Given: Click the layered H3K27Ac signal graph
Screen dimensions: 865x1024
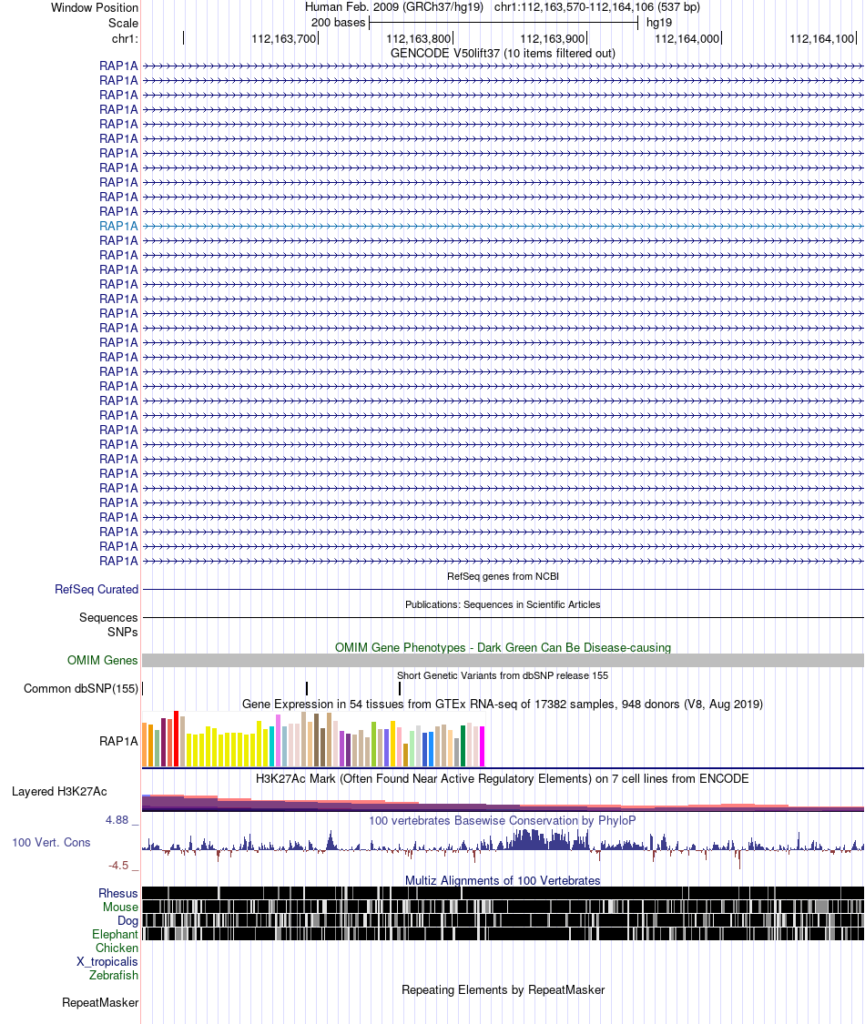Looking at the screenshot, I should pos(503,803).
